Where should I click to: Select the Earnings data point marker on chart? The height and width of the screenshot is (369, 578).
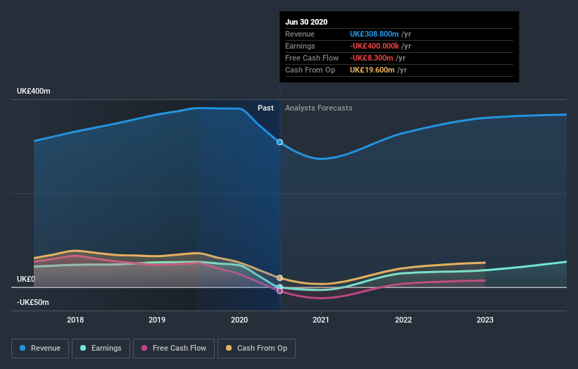(279, 287)
